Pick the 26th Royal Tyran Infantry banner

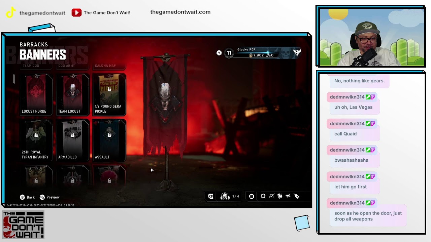coord(36,140)
